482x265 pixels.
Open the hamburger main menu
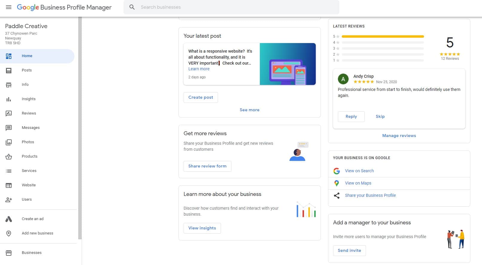(x=9, y=7)
